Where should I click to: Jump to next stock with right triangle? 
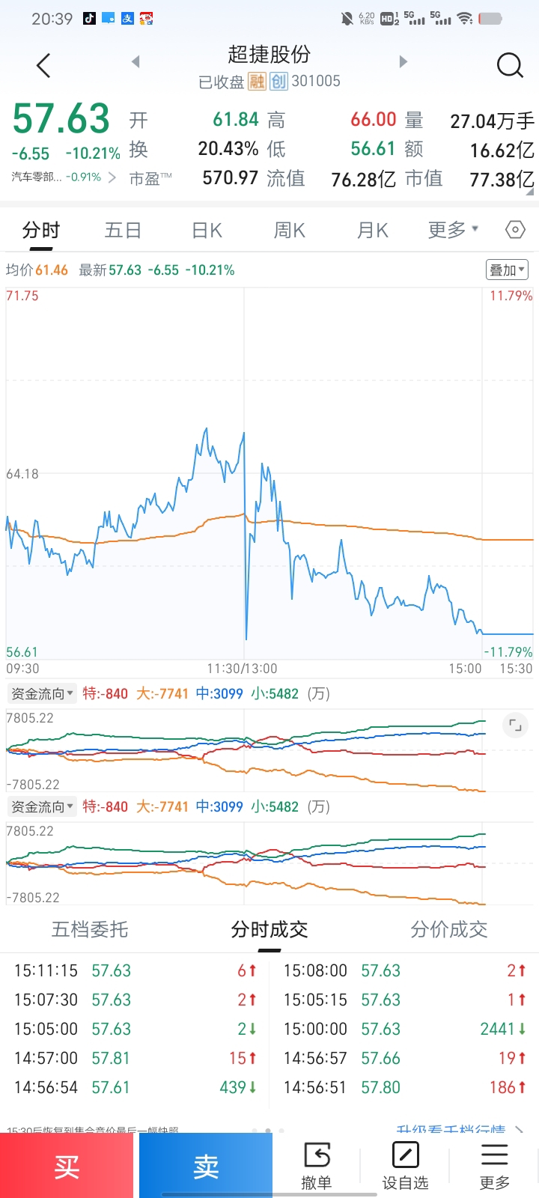point(404,61)
